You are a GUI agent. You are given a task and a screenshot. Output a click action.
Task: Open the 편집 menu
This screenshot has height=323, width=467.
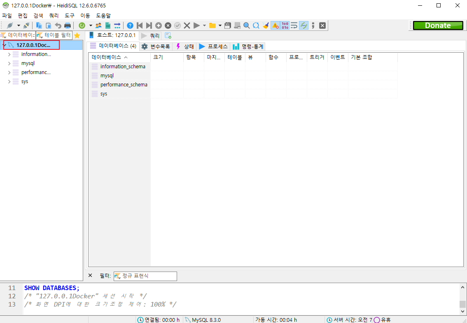pyautogui.click(x=23, y=16)
